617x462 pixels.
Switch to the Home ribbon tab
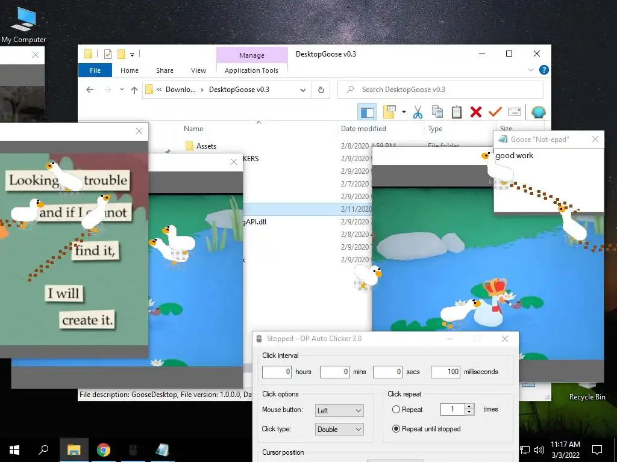130,70
